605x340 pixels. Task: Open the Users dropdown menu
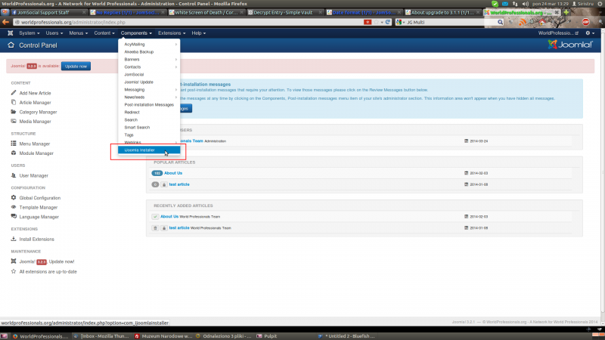[x=54, y=33]
